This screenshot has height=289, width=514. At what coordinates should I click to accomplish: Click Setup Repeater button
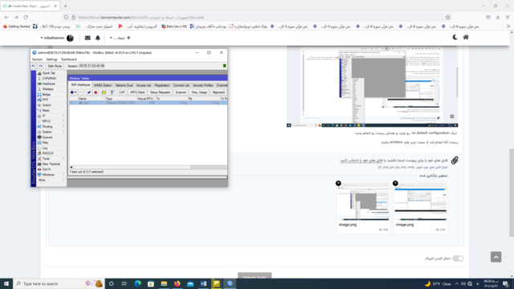coord(160,92)
